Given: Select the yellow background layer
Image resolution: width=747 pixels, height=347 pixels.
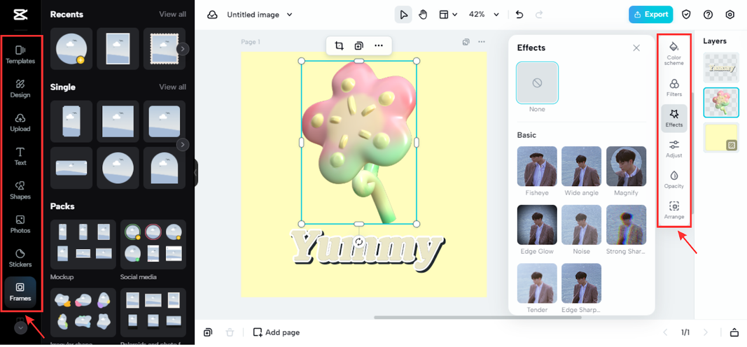Looking at the screenshot, I should tap(721, 137).
